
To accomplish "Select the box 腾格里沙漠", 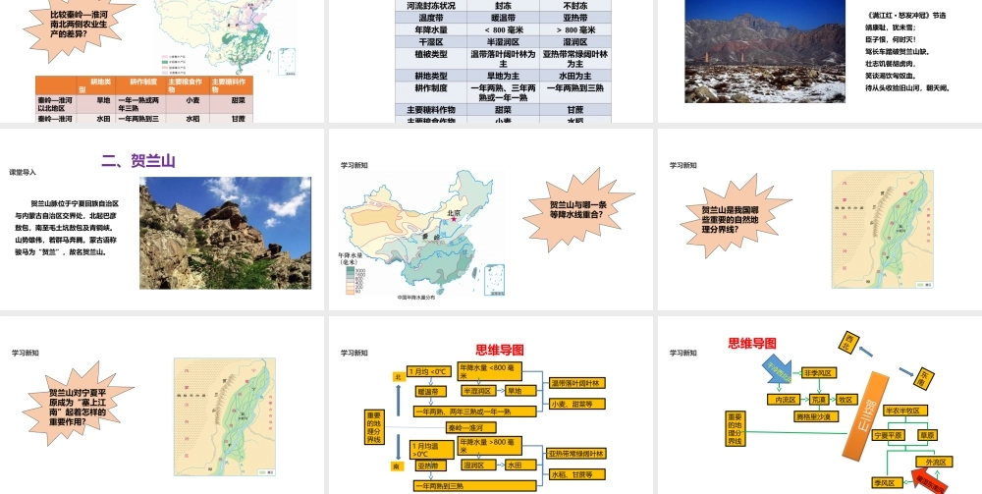I will pos(816,416).
